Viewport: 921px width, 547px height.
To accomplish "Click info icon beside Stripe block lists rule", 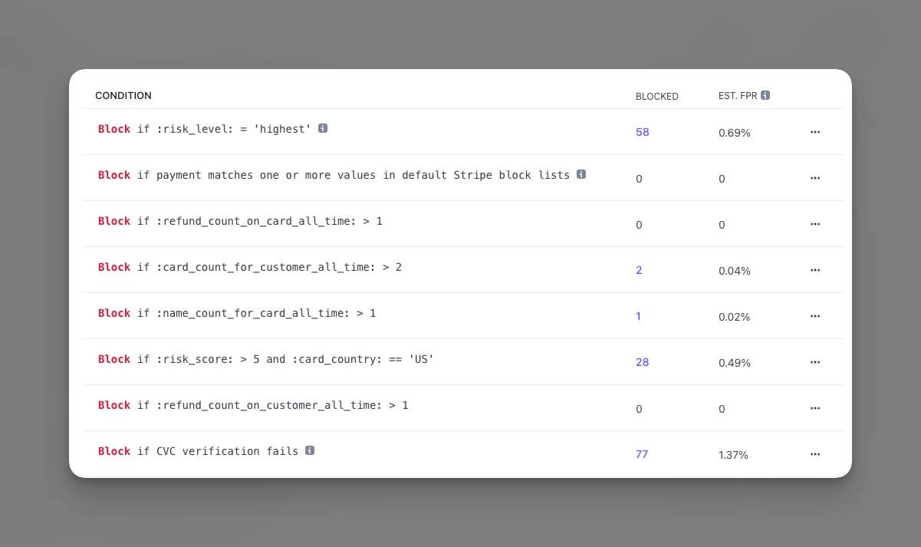I will pyautogui.click(x=581, y=174).
